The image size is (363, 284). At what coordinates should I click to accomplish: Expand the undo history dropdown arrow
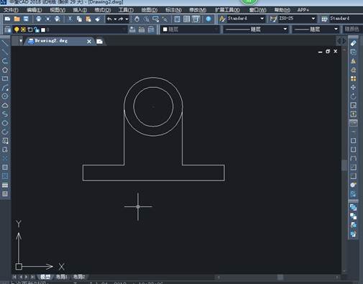point(115,19)
